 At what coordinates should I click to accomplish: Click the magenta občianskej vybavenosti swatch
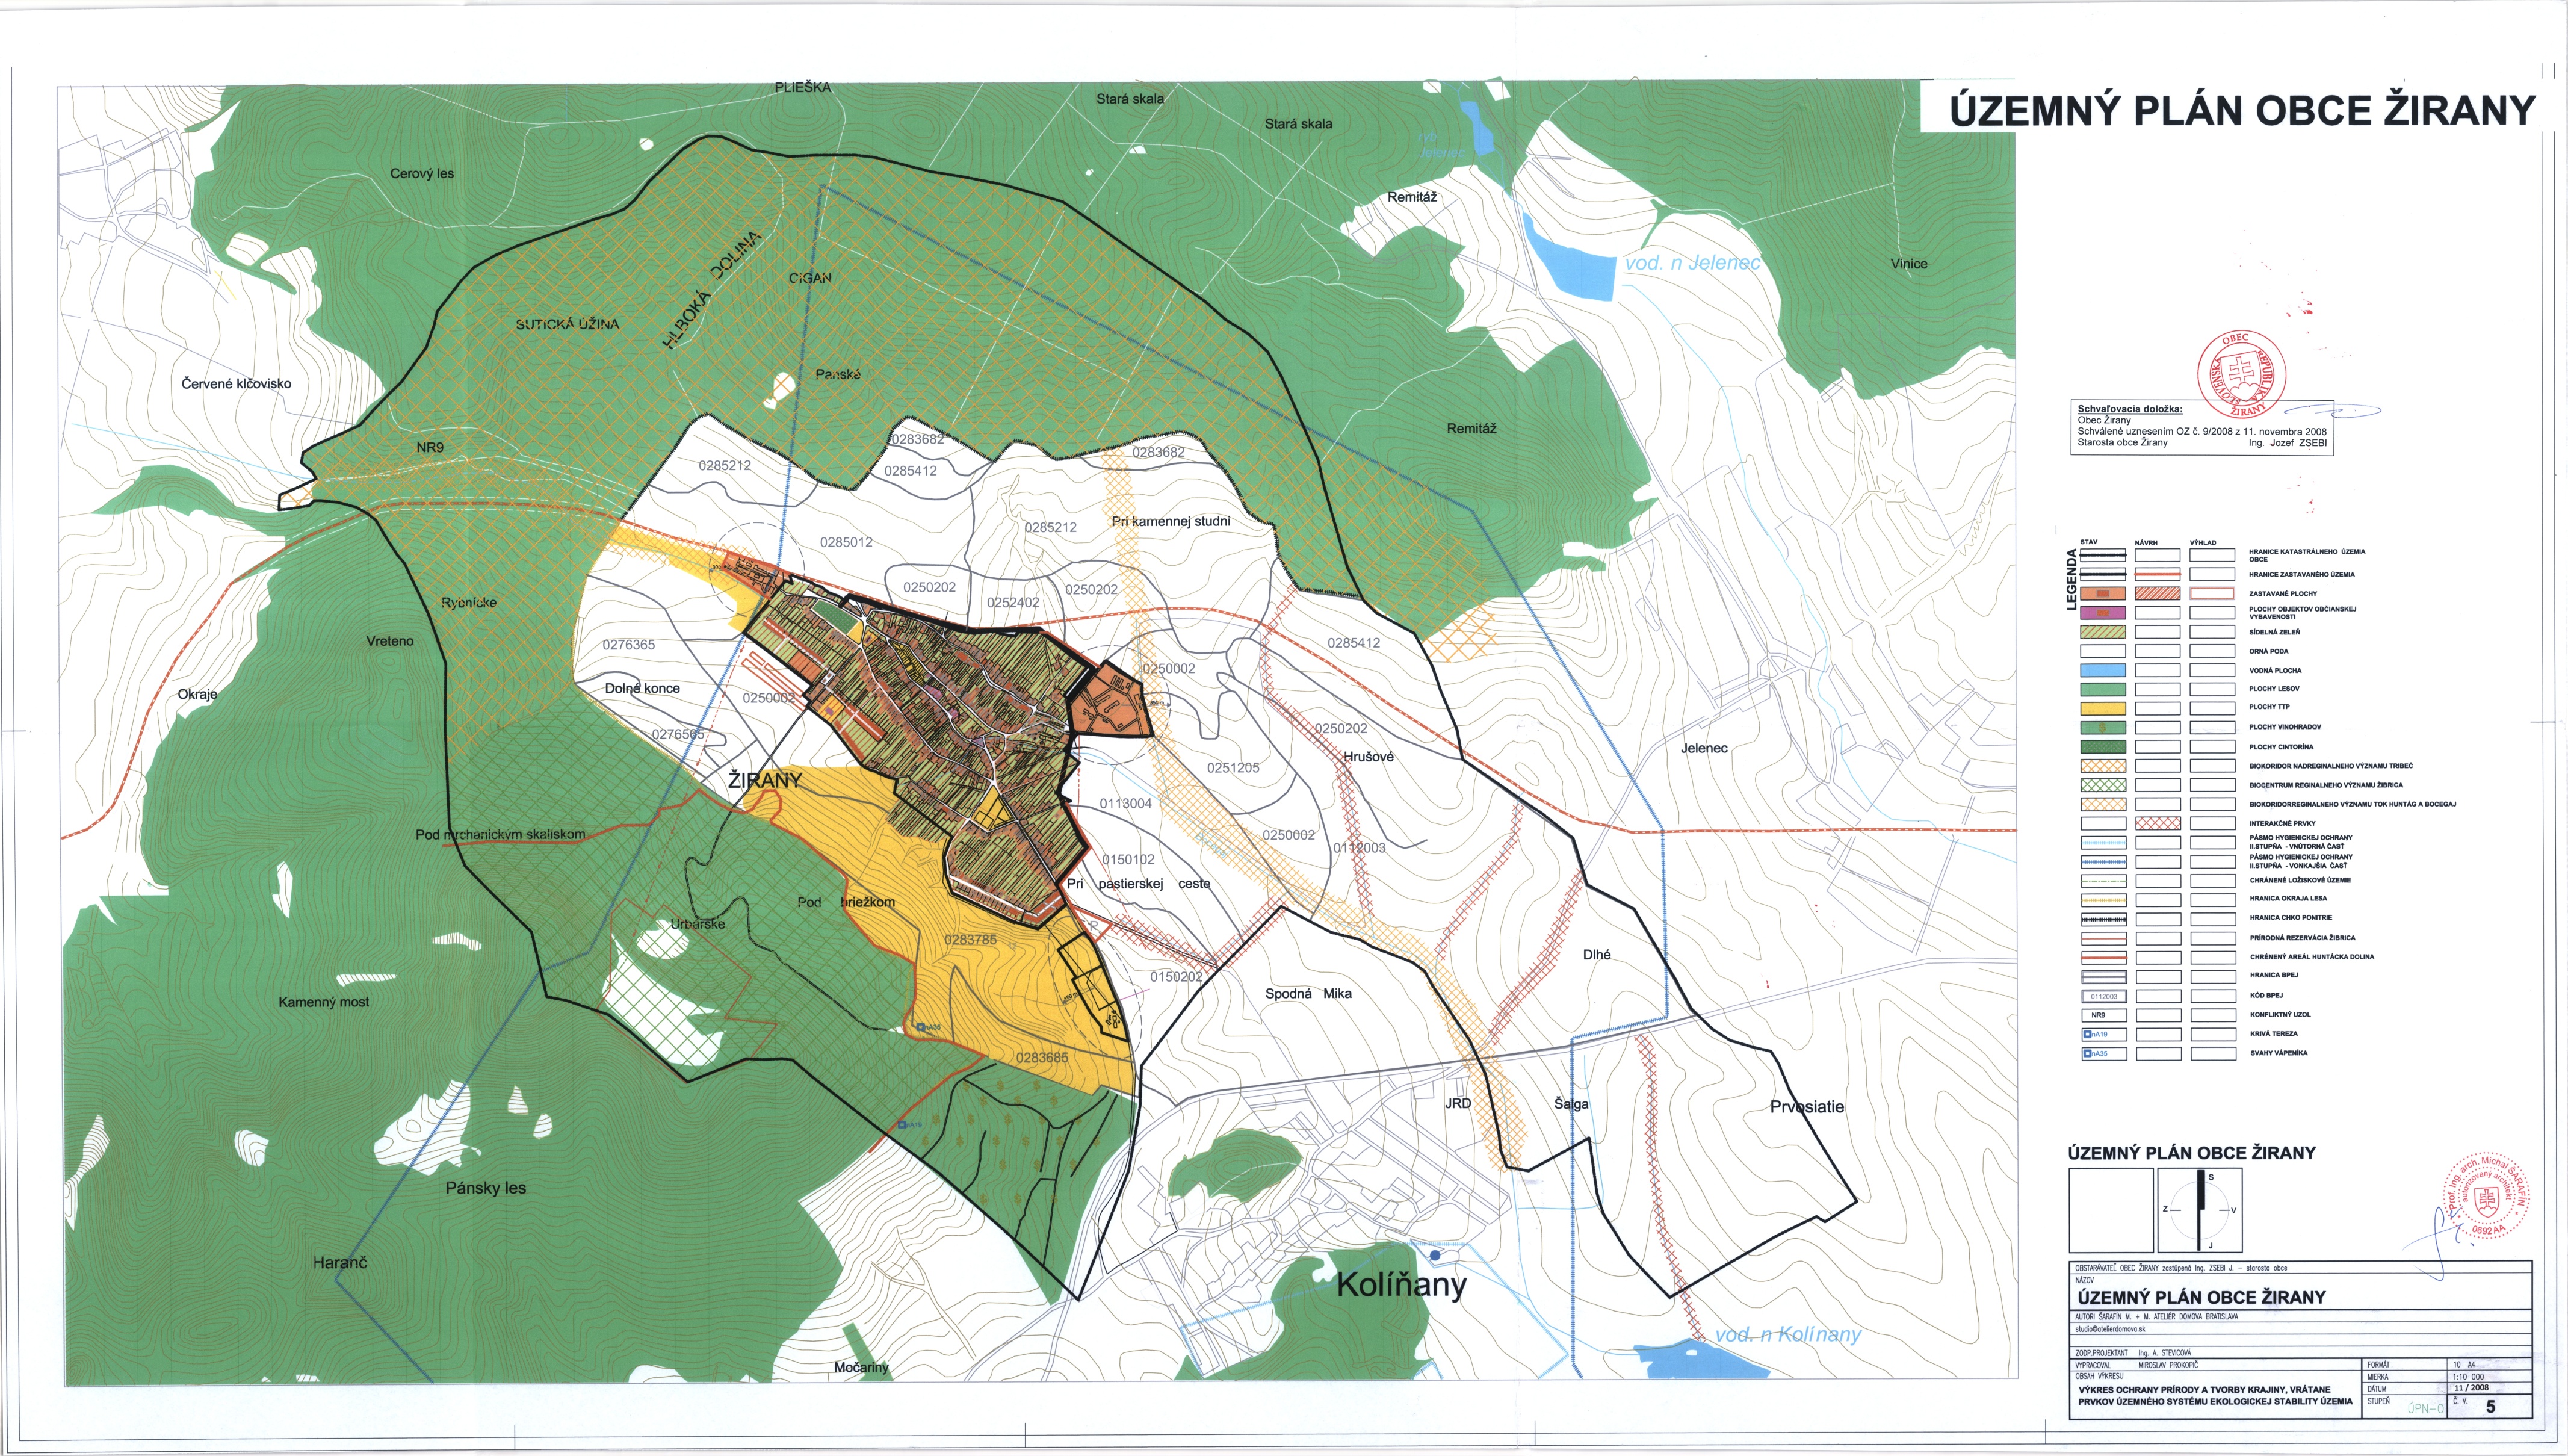click(2102, 612)
